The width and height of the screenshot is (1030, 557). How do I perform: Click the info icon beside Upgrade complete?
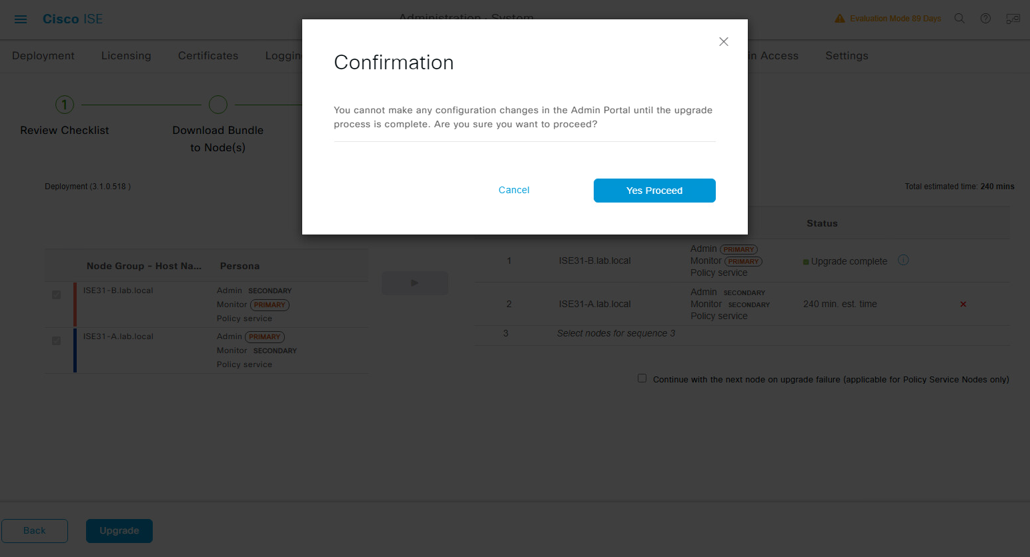click(x=903, y=260)
